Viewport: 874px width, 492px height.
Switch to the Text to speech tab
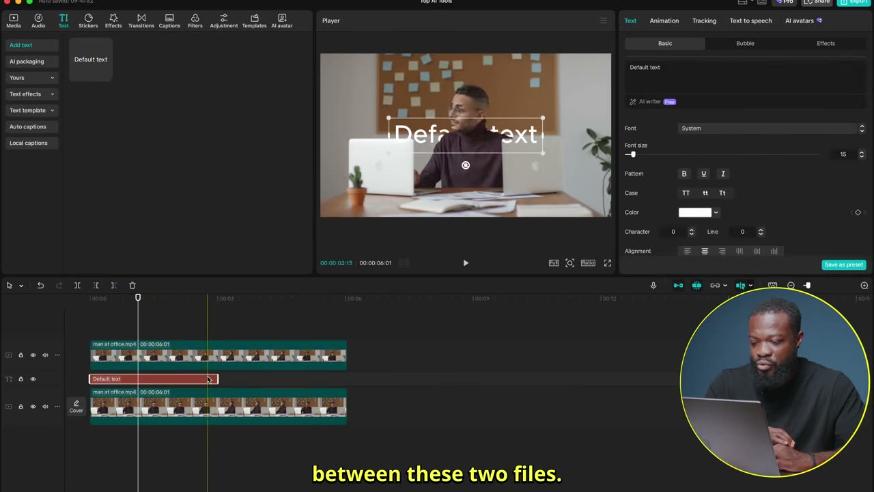point(750,20)
